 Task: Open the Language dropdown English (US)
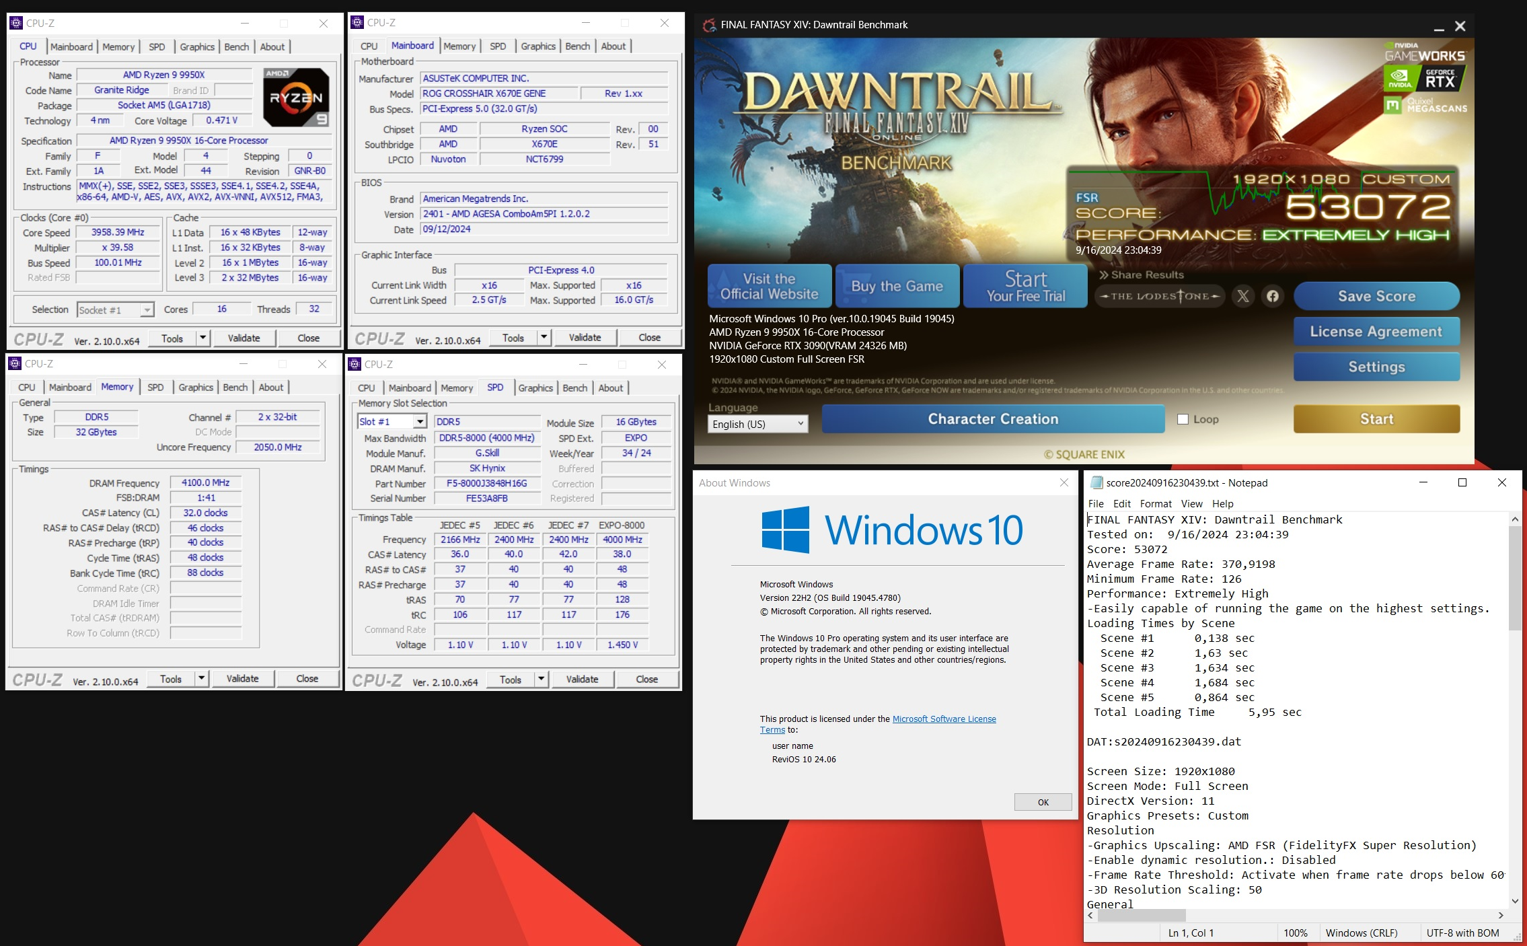click(757, 424)
